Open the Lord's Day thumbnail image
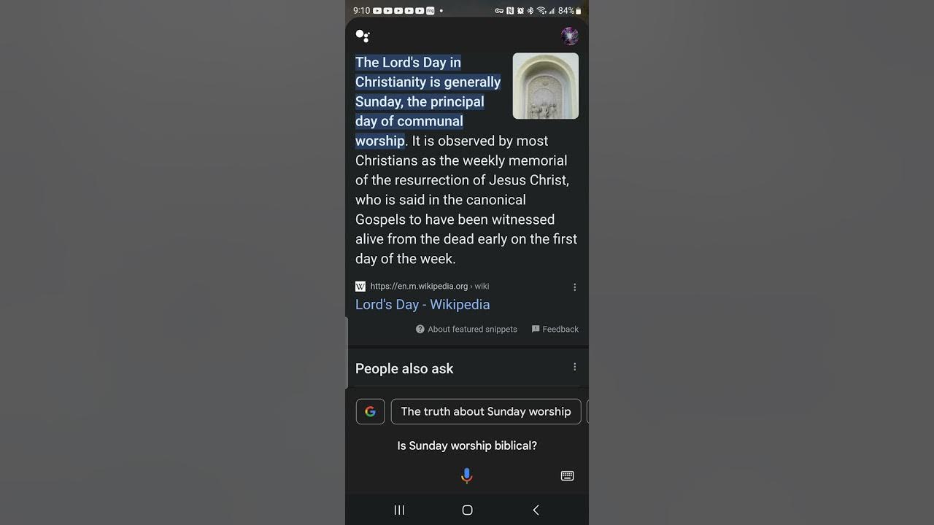934x525 pixels. pos(546,85)
